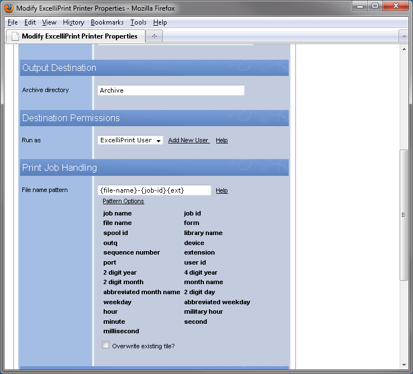
Task: Insert the port pattern option
Action: click(x=110, y=262)
